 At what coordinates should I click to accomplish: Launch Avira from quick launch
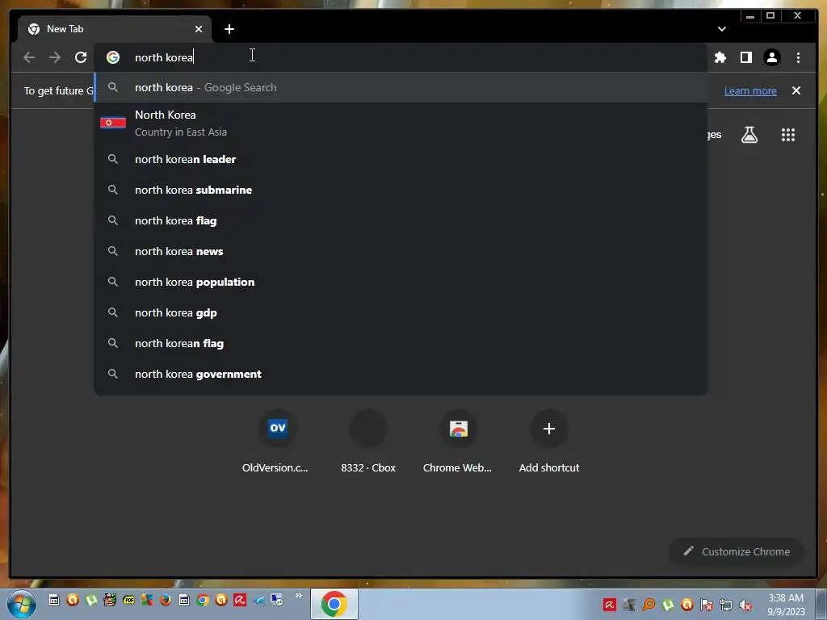[240, 600]
